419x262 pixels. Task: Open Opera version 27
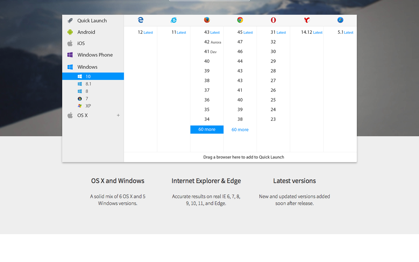[273, 81]
